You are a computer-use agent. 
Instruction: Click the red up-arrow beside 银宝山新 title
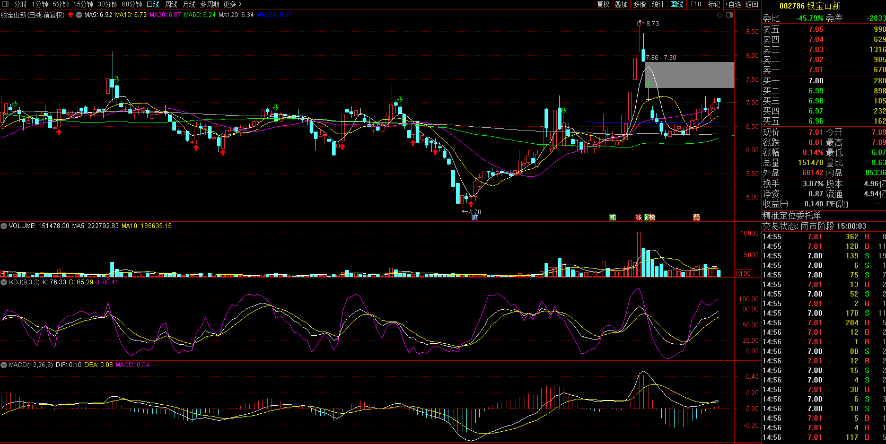[x=71, y=15]
